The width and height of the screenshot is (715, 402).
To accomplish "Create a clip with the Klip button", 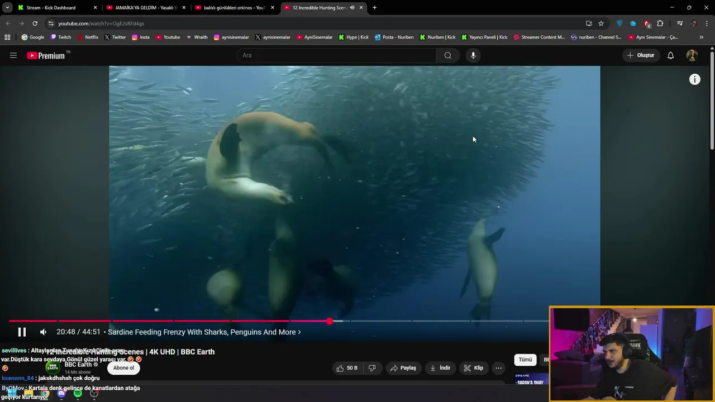I will pos(473,368).
